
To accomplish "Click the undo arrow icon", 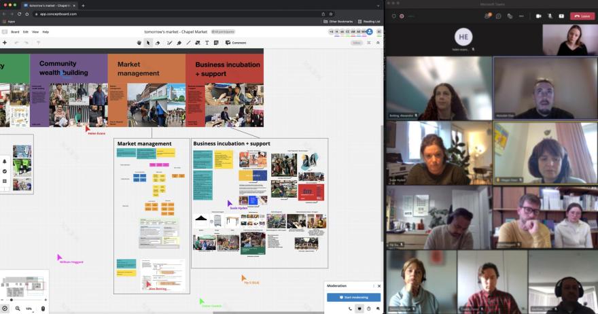I will tap(17, 43).
